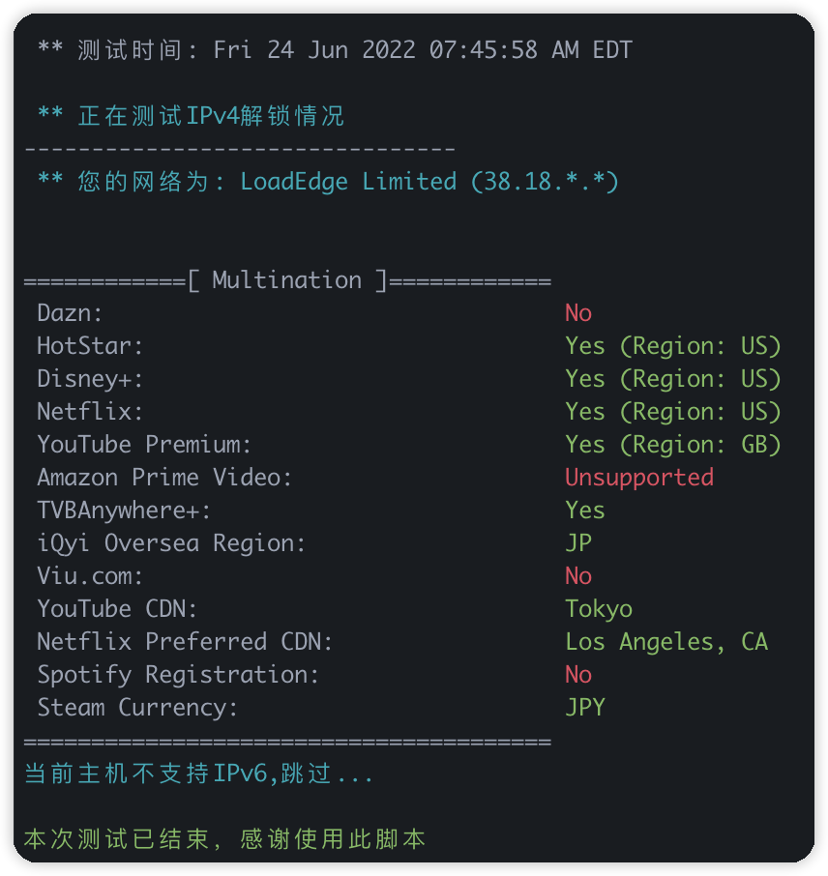This screenshot has height=876, width=828.
Task: Click the Spotify Registration label
Action: click(x=178, y=675)
